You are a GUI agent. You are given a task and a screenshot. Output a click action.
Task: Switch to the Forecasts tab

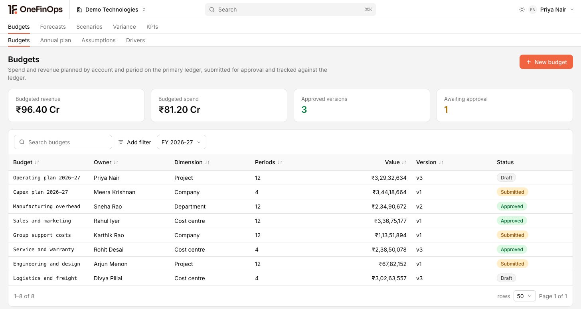53,27
